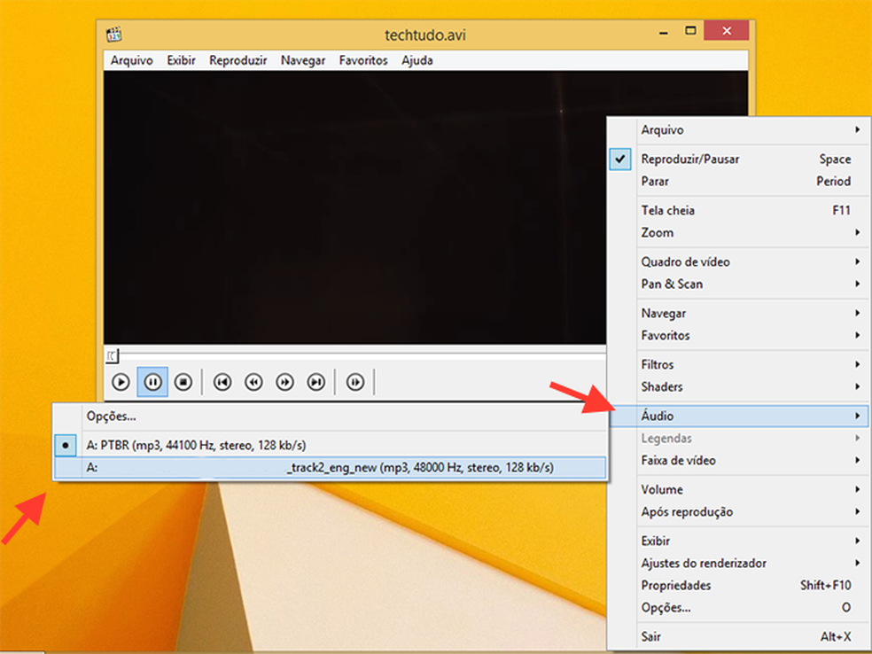Click the rewind (decrease speed) icon
Viewport: 872px width, 654px height.
point(253,382)
